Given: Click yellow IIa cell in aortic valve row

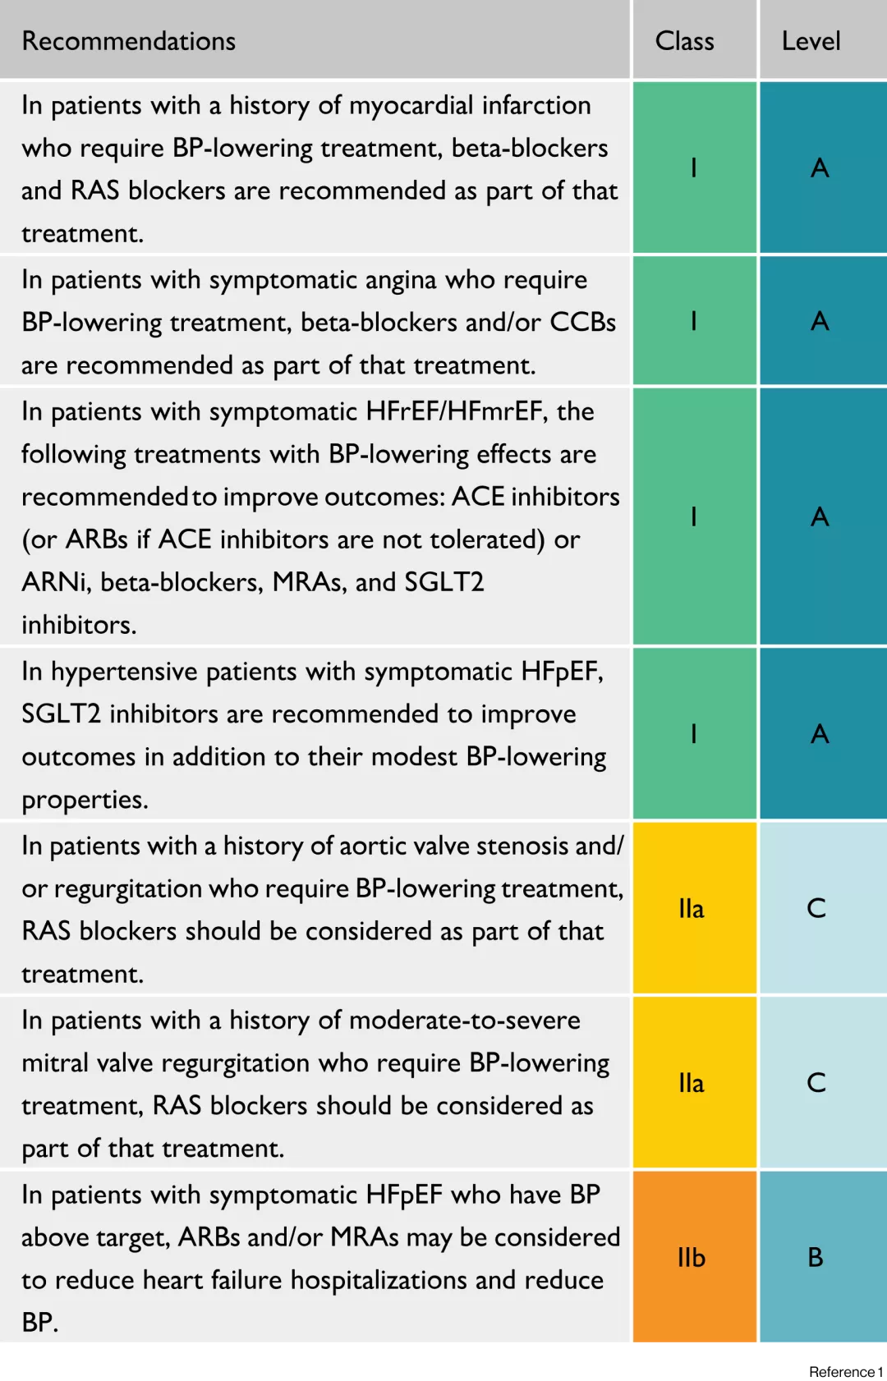Looking at the screenshot, I should 692,908.
